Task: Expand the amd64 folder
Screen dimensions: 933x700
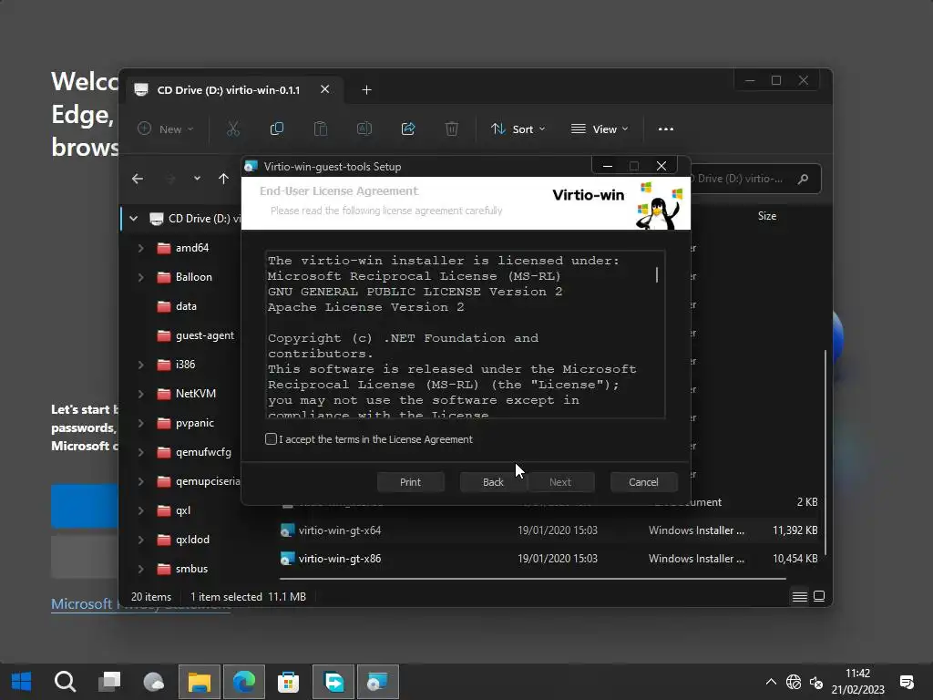Action: [x=140, y=248]
